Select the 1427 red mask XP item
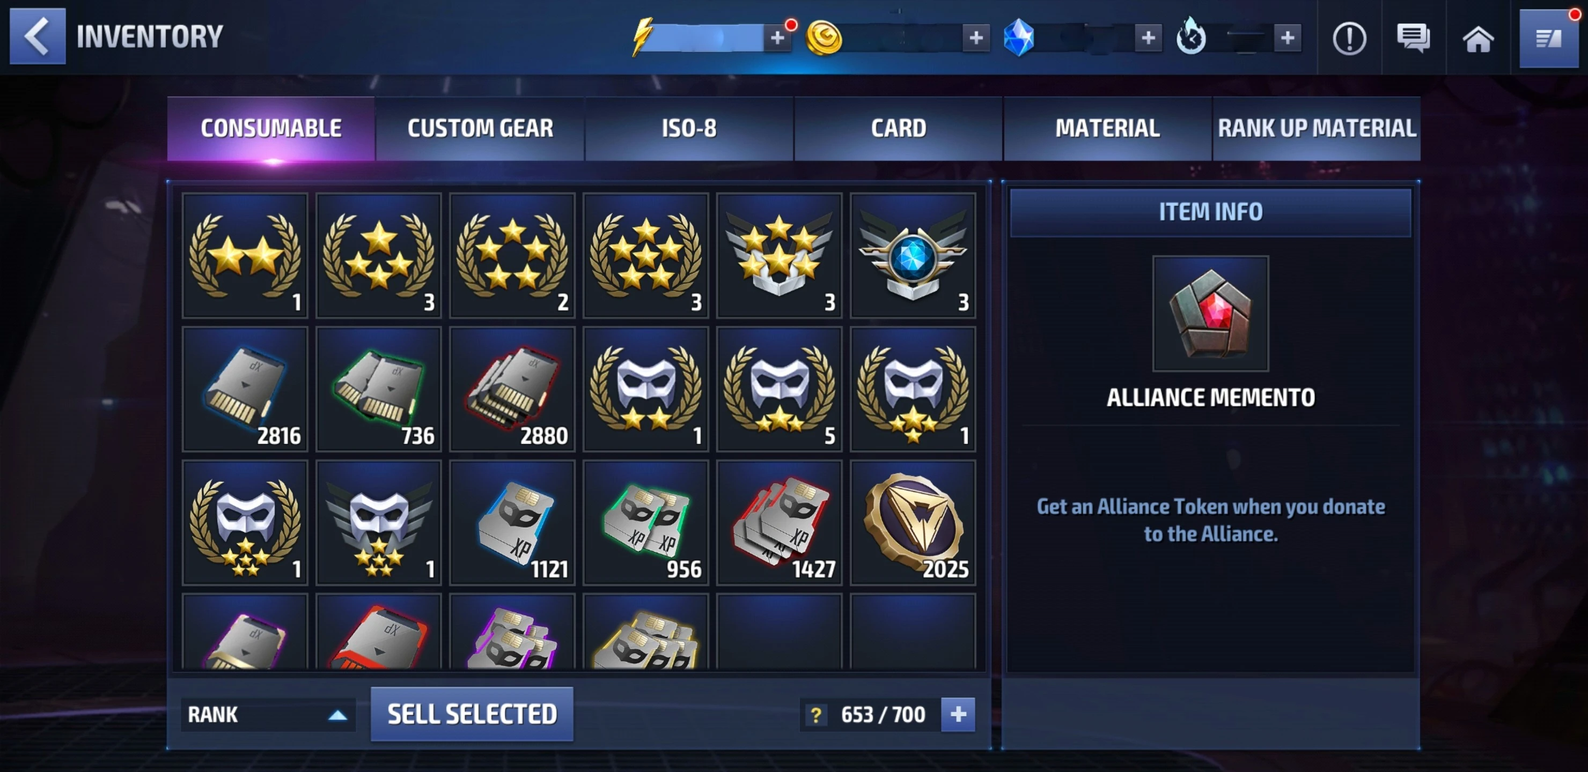 (x=779, y=523)
